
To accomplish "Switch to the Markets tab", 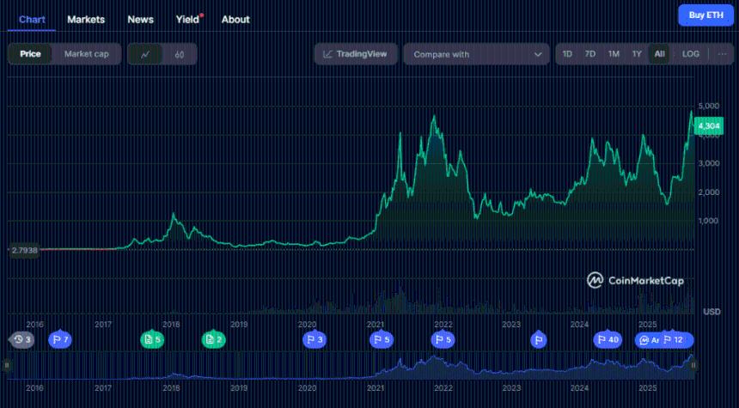I will 86,19.
